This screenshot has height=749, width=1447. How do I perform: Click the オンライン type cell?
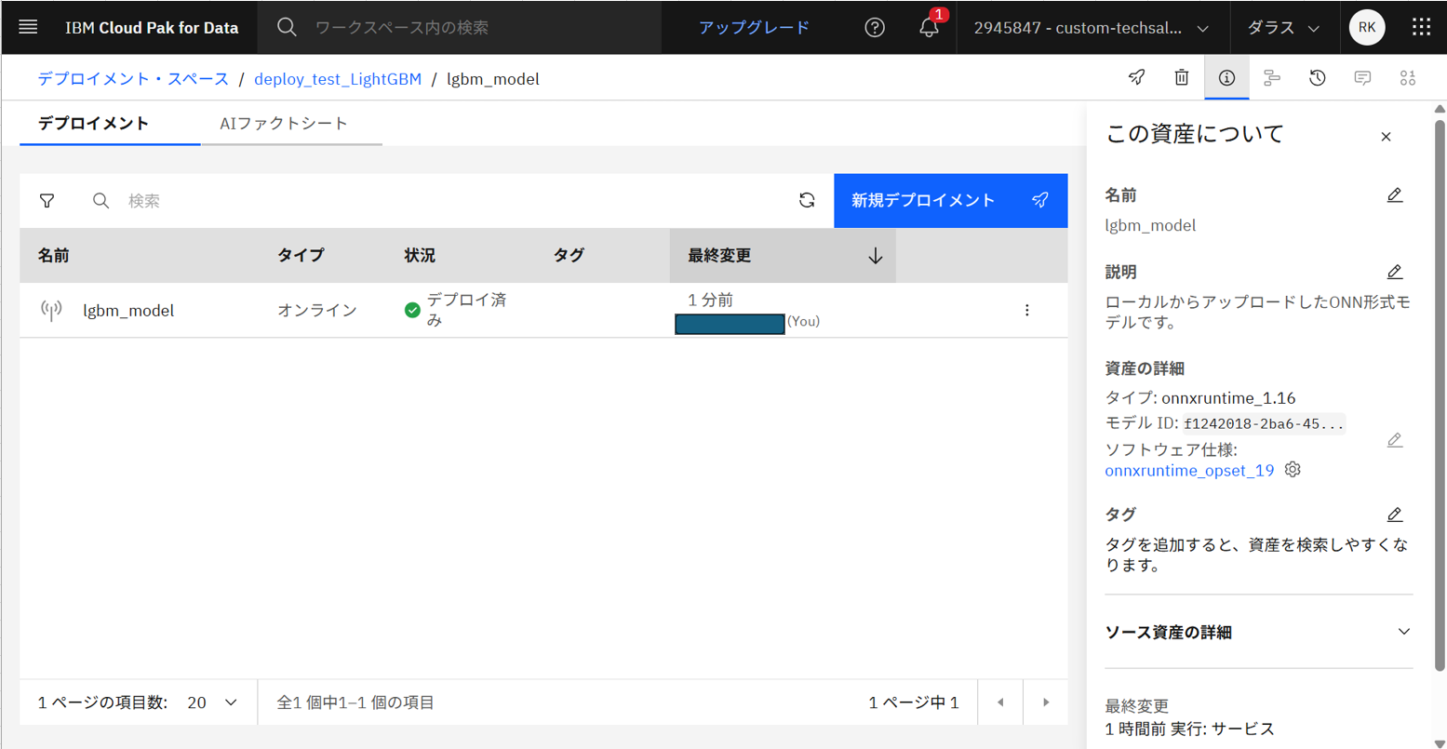[x=317, y=311]
